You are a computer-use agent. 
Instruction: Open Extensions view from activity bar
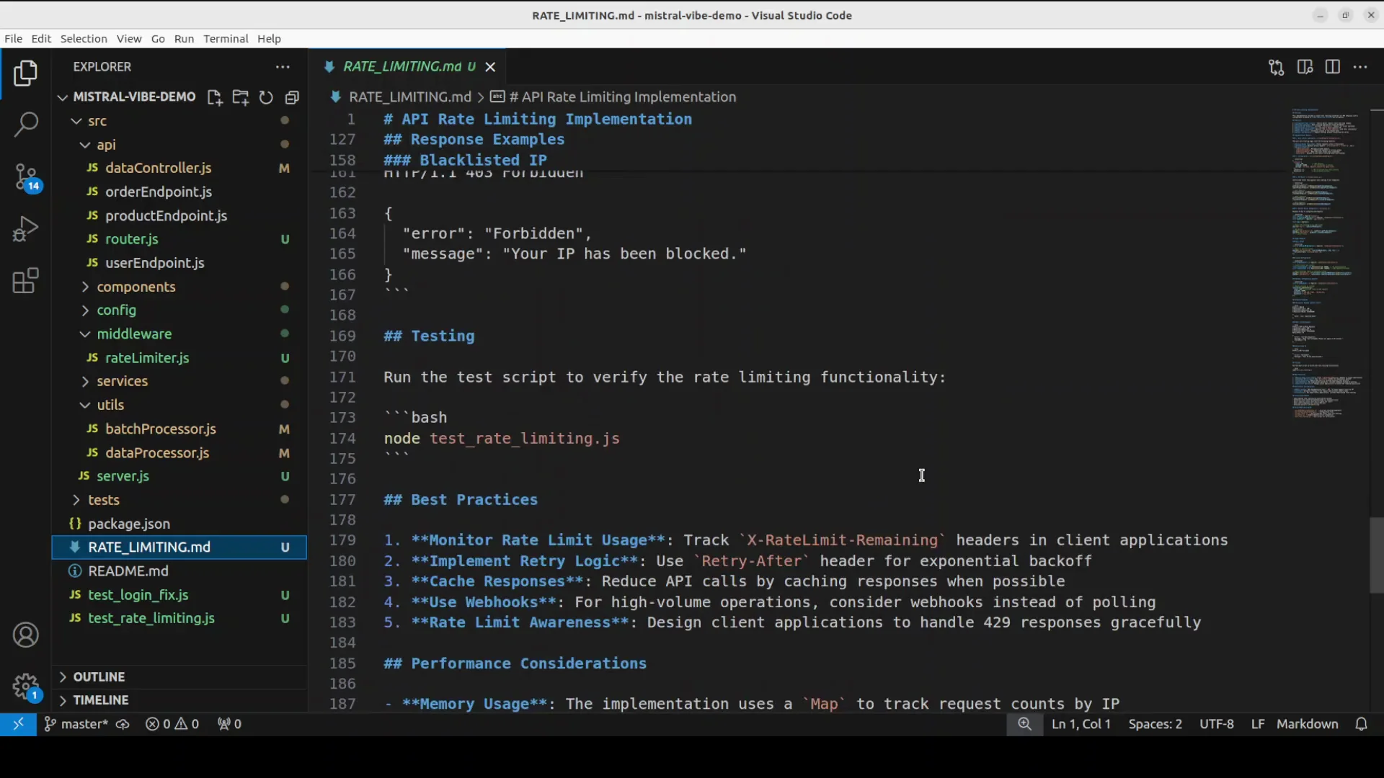(x=26, y=280)
